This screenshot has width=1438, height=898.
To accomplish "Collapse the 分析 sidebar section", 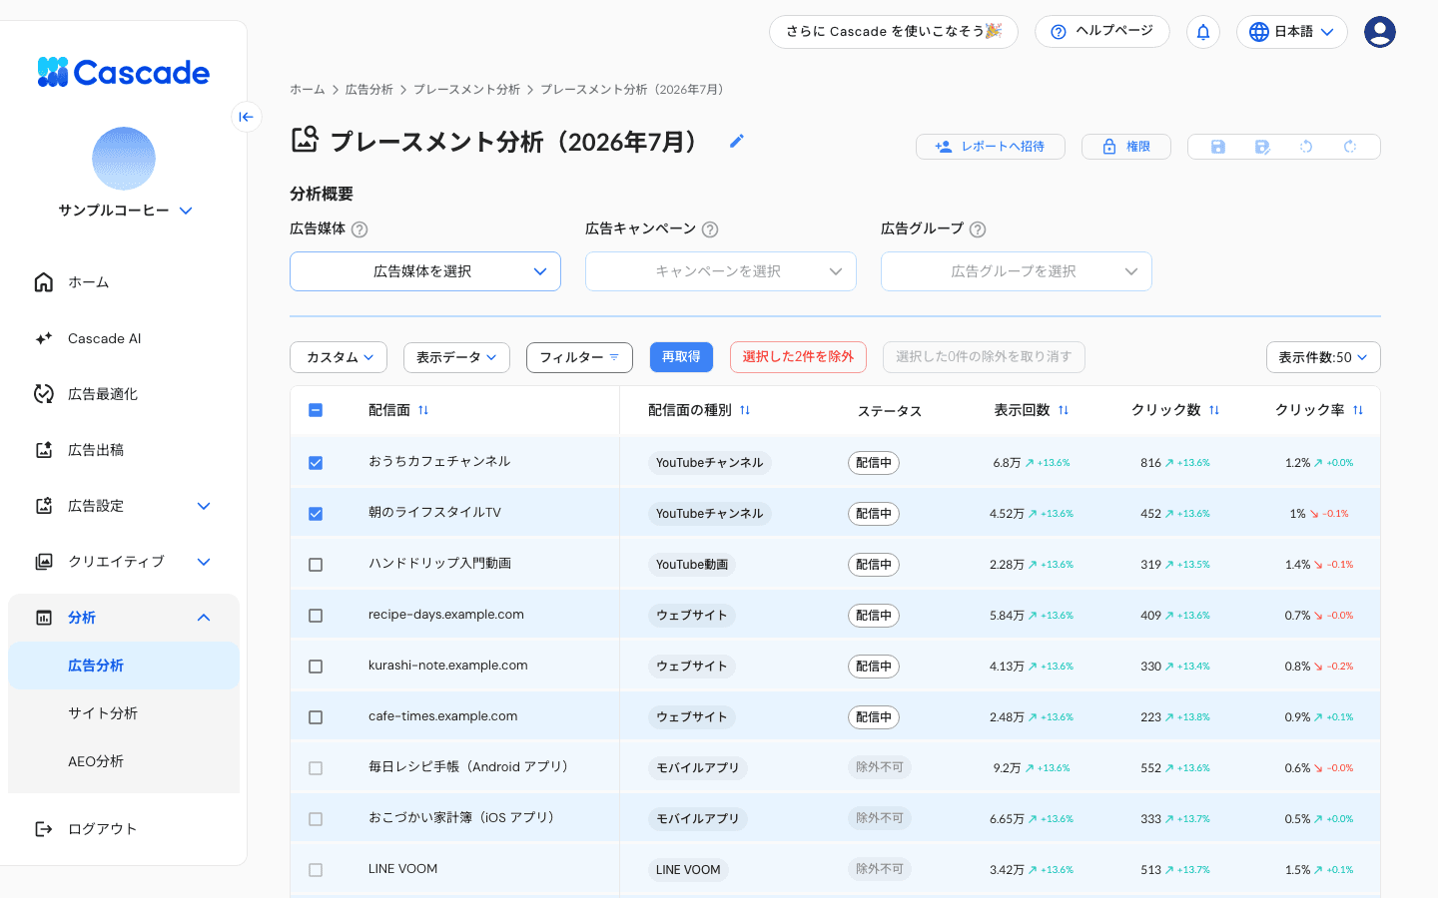I will [x=204, y=618].
